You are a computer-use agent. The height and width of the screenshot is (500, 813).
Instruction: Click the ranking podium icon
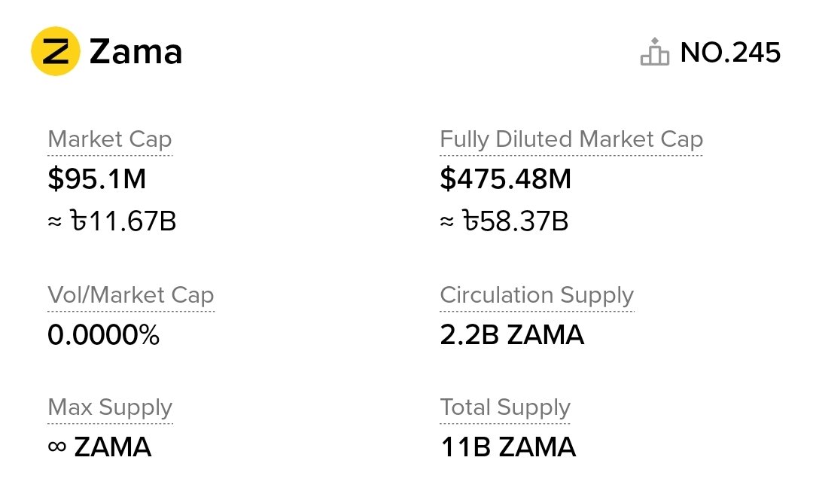(654, 52)
